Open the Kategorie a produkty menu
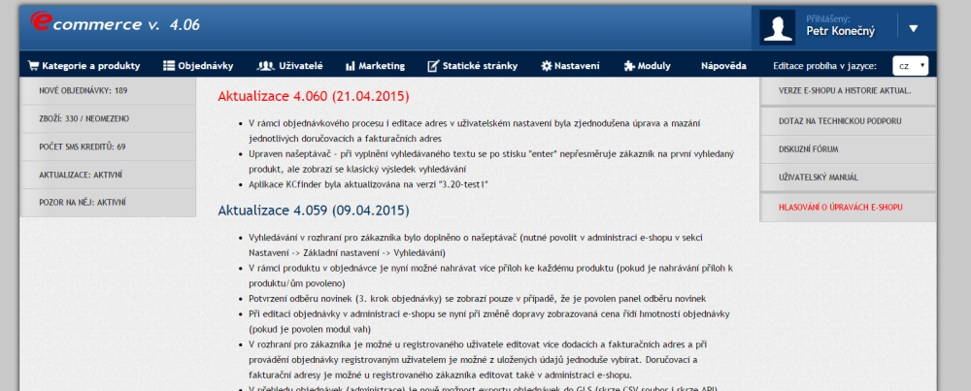 pyautogui.click(x=91, y=66)
